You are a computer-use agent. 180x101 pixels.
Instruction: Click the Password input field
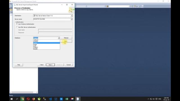55,33
